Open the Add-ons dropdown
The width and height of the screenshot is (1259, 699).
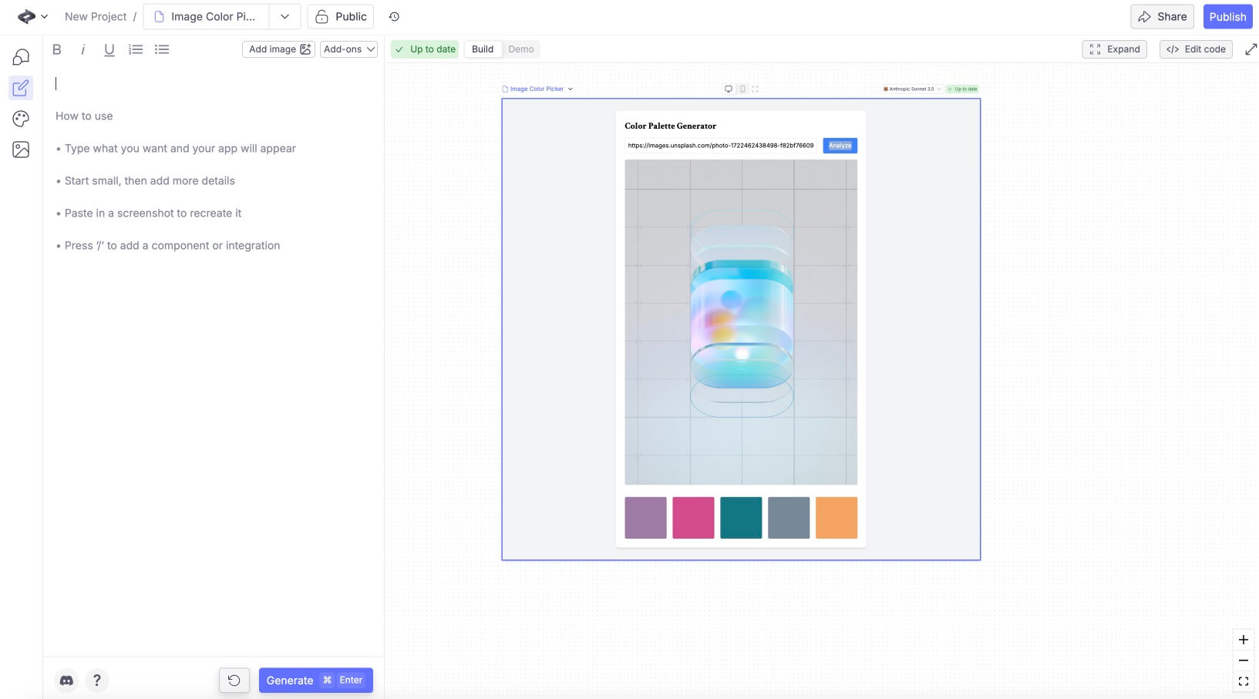[348, 49]
